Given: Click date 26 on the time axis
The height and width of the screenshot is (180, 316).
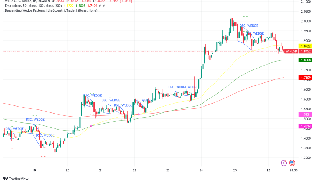Looking at the screenshot, I should (x=269, y=170).
